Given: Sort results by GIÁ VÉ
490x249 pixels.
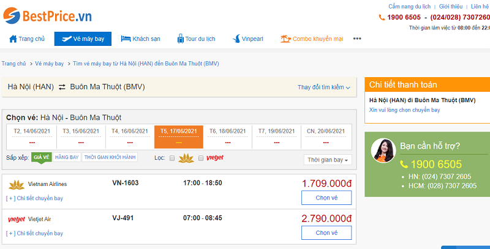Looking at the screenshot, I should coord(41,157).
